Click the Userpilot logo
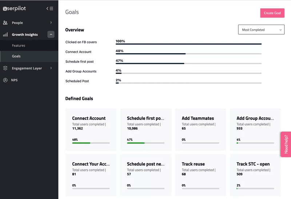This screenshot has width=291, height=199. 15,8
